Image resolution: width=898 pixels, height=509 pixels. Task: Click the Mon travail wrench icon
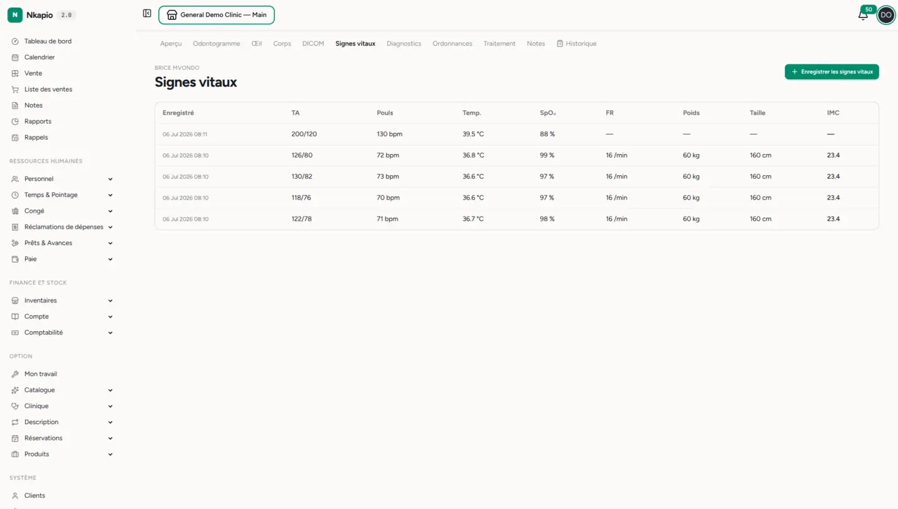point(15,374)
